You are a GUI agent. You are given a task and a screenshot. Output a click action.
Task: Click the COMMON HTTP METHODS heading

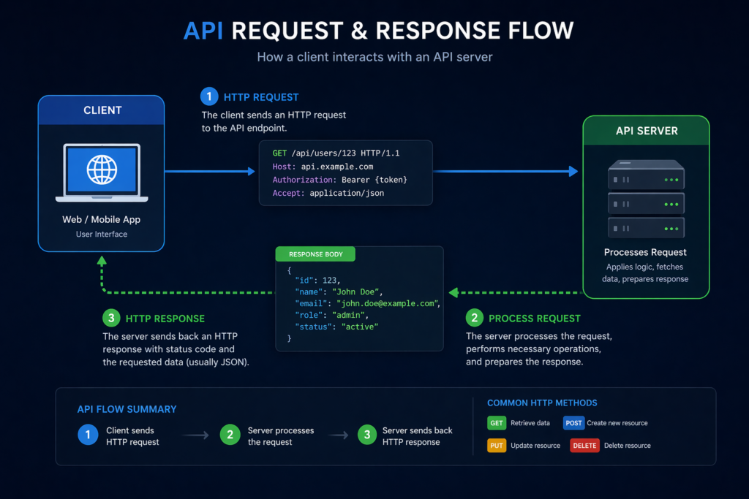(x=541, y=403)
